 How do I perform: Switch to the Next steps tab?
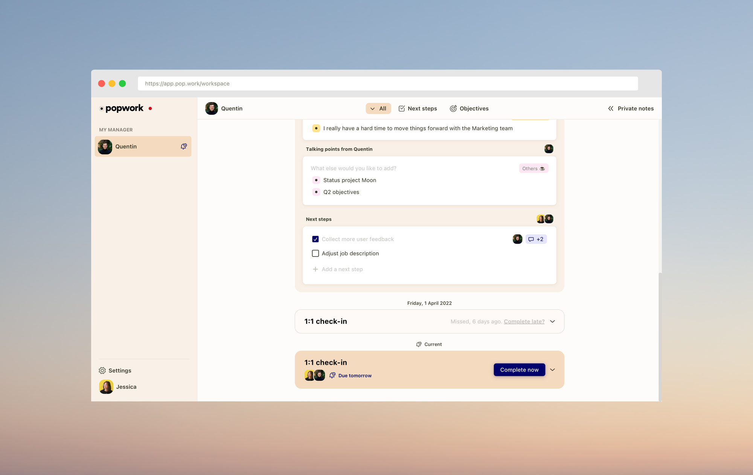pyautogui.click(x=418, y=108)
